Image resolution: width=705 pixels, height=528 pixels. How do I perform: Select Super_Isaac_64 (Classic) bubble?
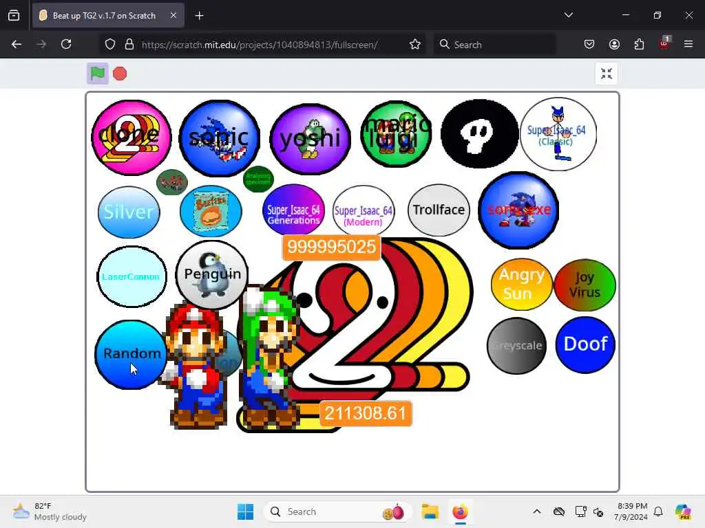click(558, 134)
